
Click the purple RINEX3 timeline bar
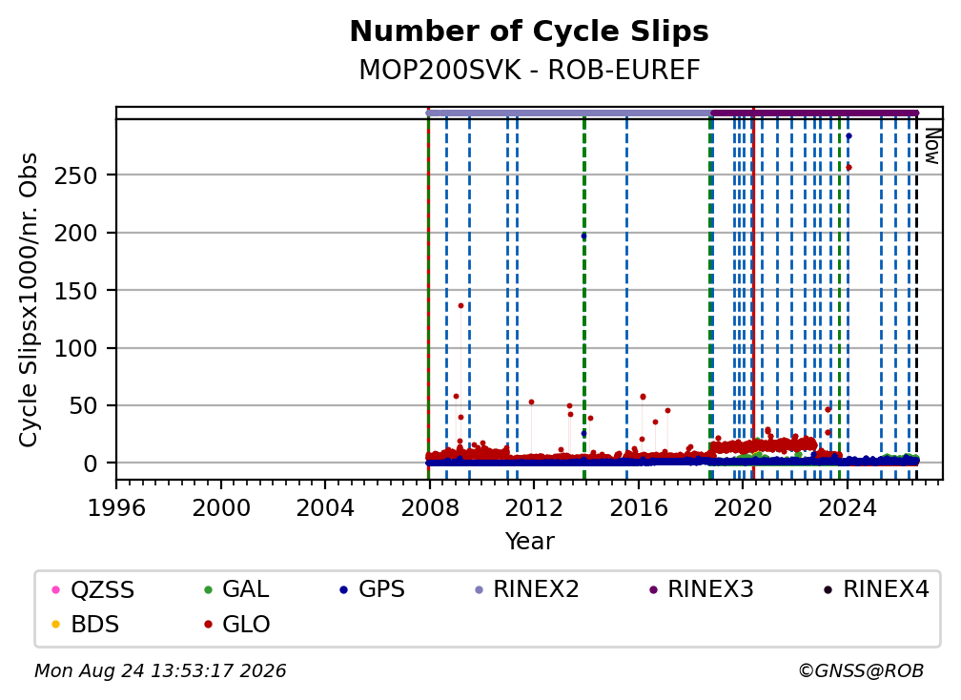[x=815, y=113]
